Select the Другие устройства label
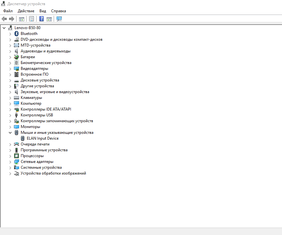Screen dimensions: 282x235 (37, 86)
